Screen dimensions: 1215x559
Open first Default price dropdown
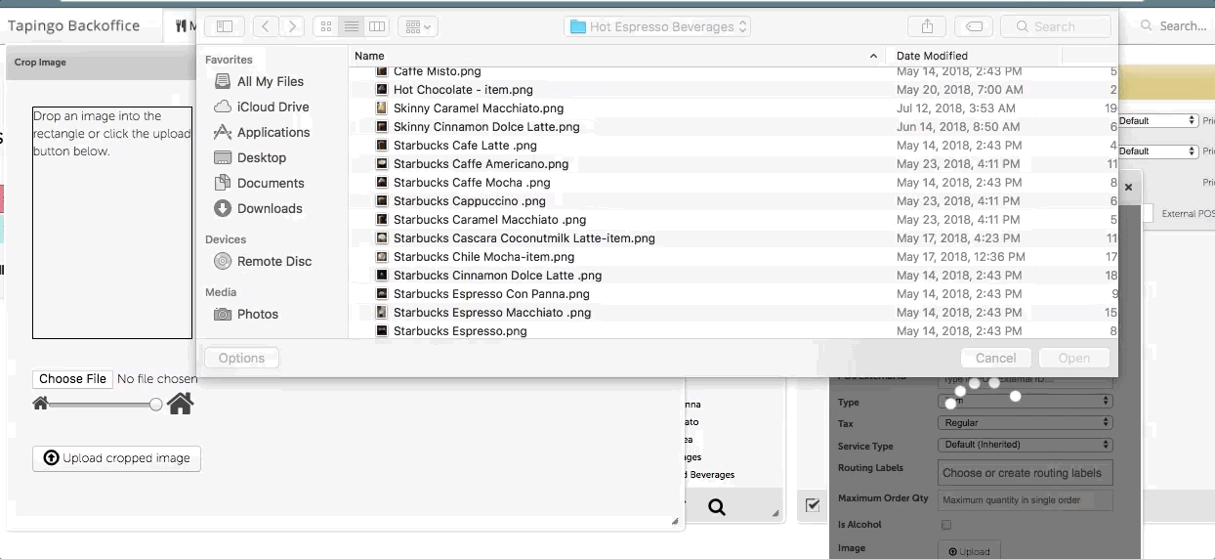1157,121
